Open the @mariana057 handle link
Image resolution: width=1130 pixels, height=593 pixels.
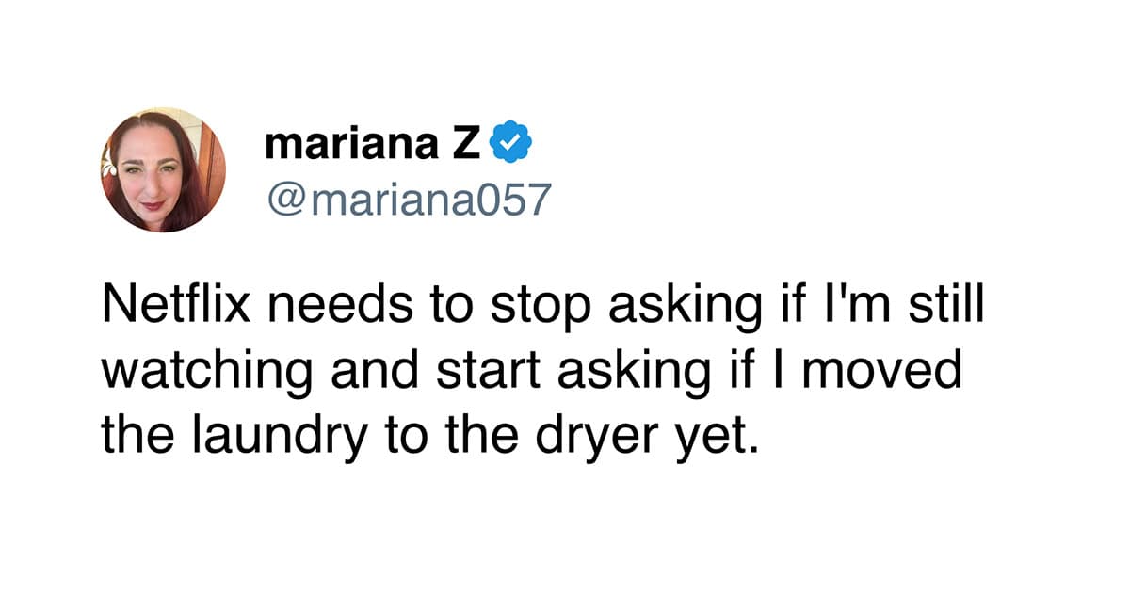(406, 199)
